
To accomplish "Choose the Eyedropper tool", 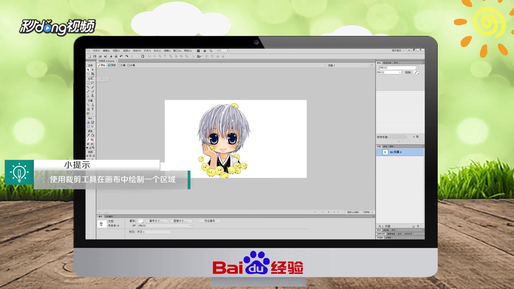I will click(88, 135).
